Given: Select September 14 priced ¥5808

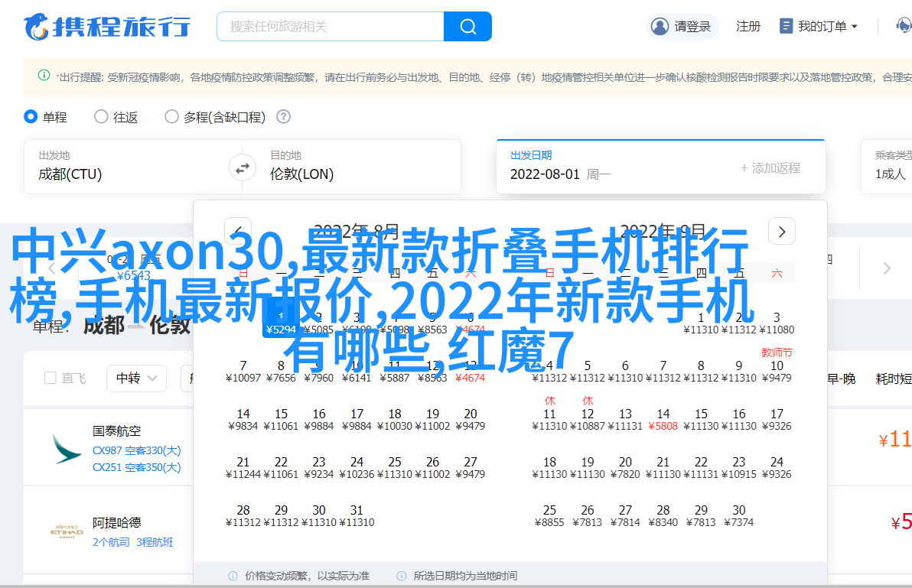Looking at the screenshot, I should click(x=663, y=420).
